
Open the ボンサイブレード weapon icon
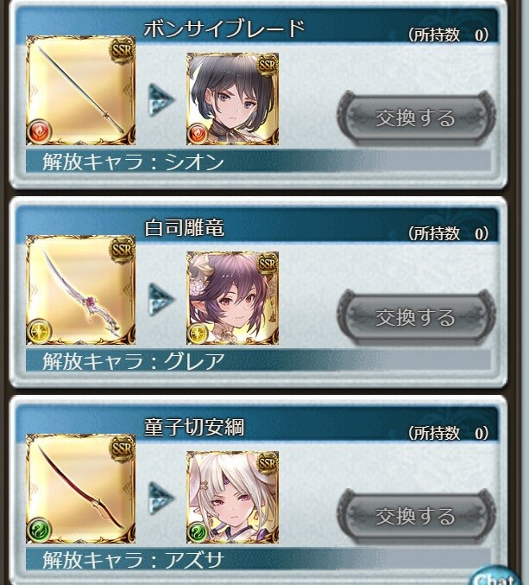coord(80,90)
